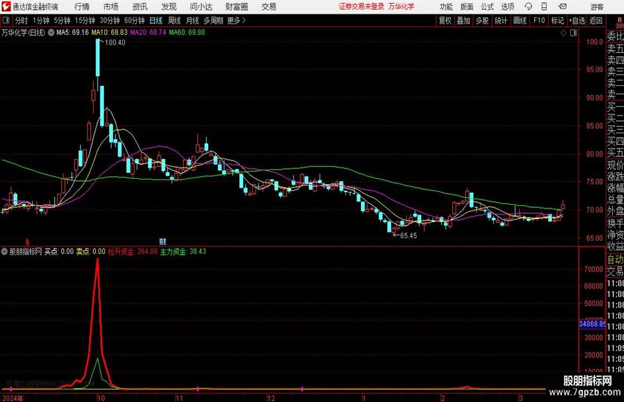The image size is (624, 402).
Task: Click the 返回 back button
Action: (596, 20)
